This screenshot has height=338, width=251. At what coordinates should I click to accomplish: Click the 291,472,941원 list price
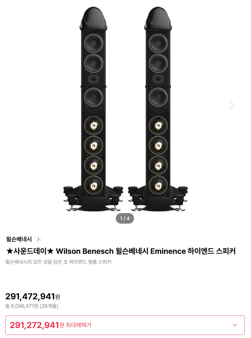tap(33, 297)
